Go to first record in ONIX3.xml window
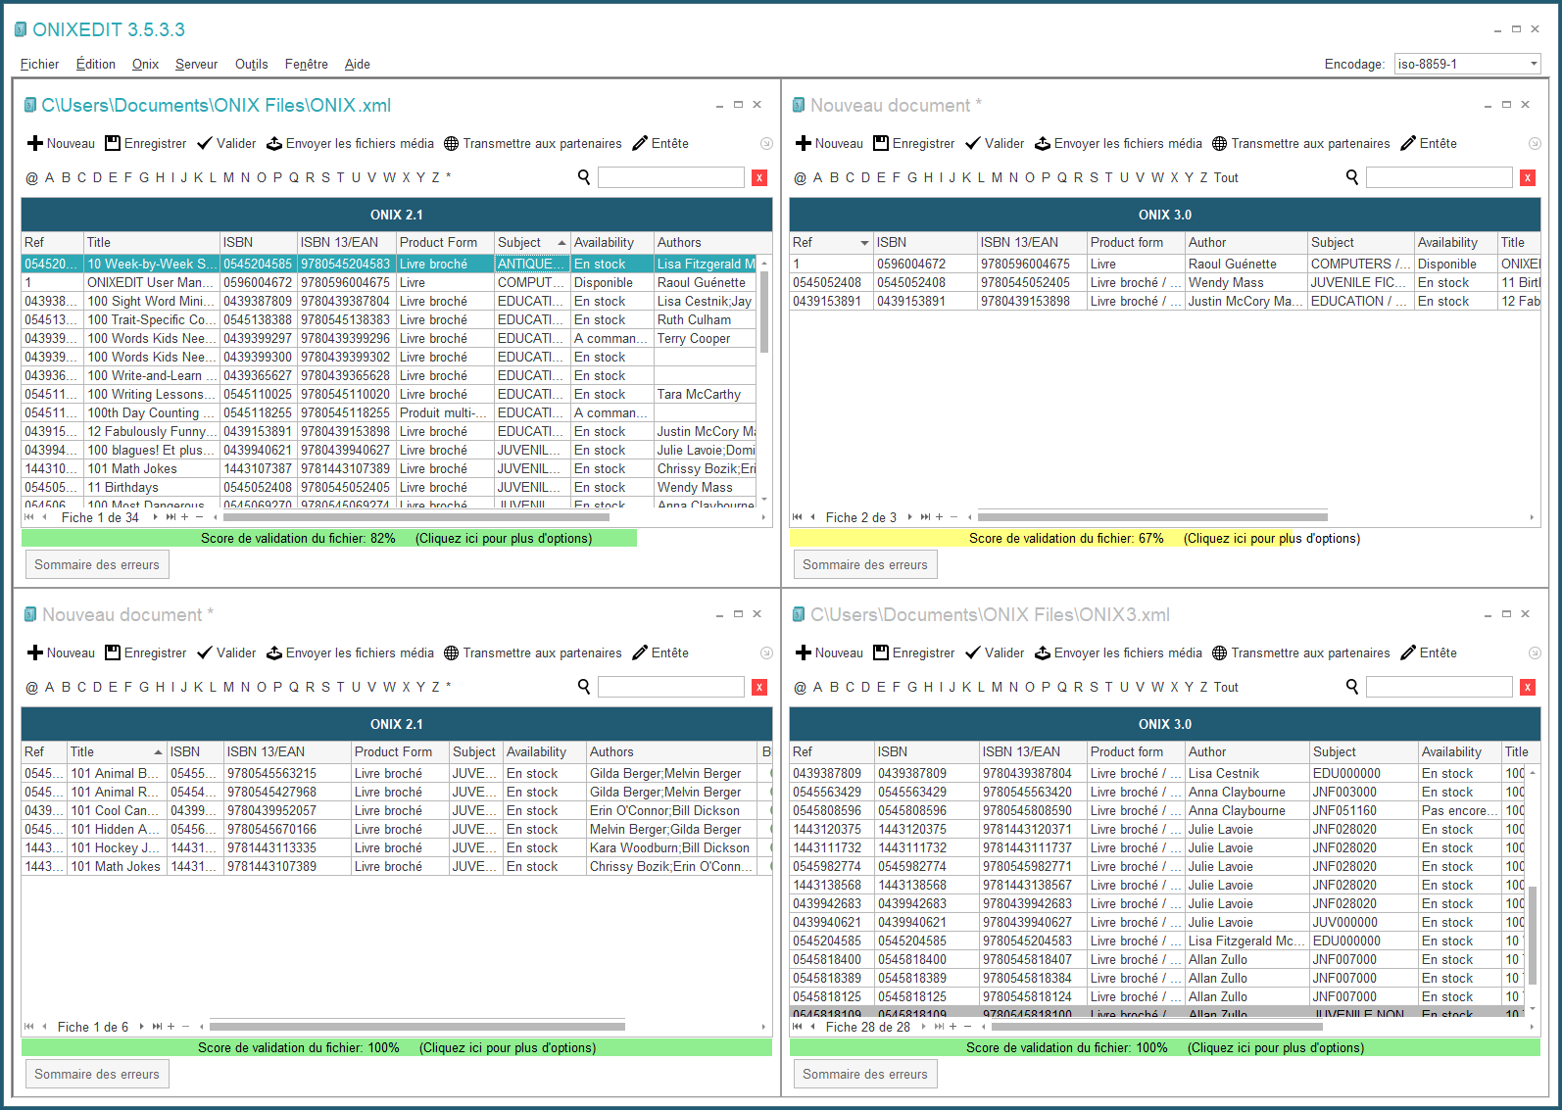This screenshot has width=1562, height=1110. [x=798, y=1026]
